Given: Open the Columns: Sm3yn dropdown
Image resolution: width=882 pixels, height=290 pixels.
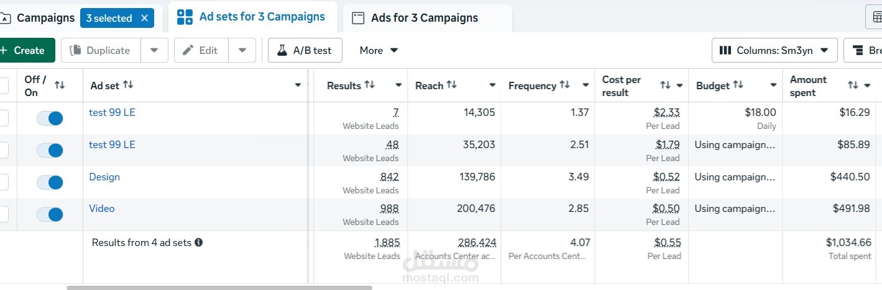Looking at the screenshot, I should [774, 50].
